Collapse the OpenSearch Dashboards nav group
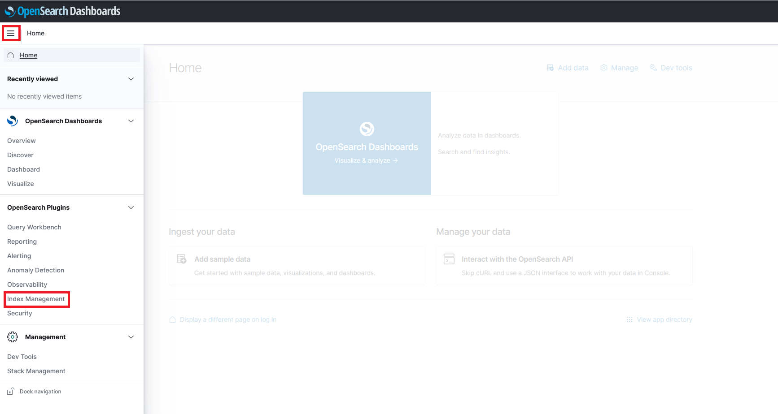The width and height of the screenshot is (778, 414). 131,121
